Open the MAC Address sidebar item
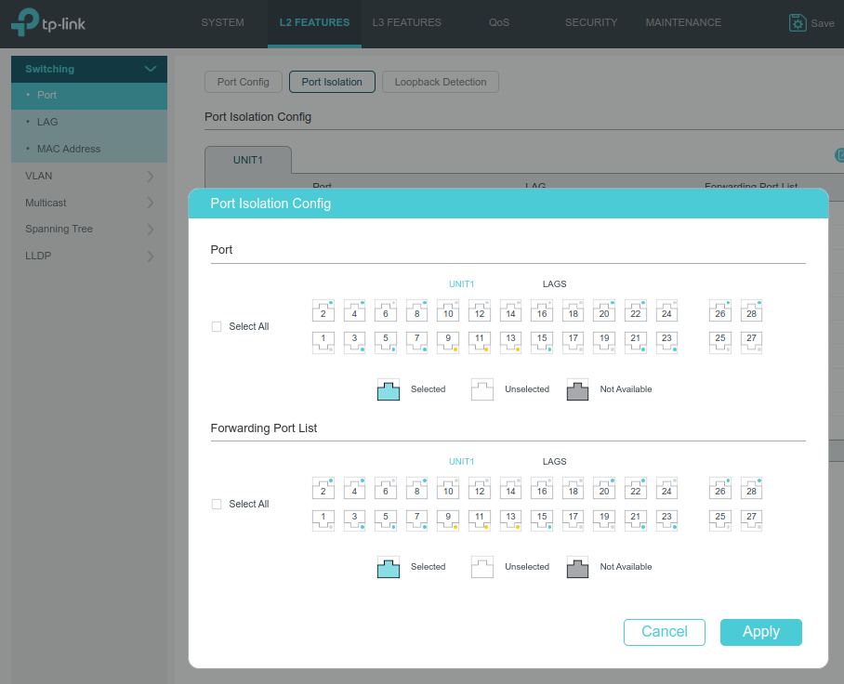844x684 pixels. (89, 149)
